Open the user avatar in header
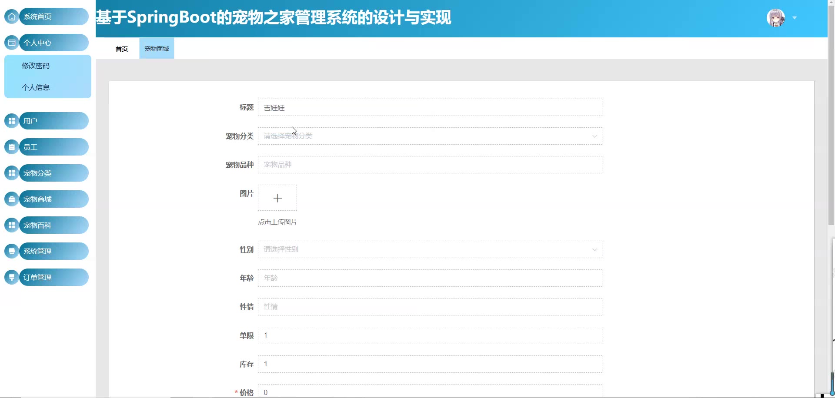The height and width of the screenshot is (398, 835). [776, 18]
